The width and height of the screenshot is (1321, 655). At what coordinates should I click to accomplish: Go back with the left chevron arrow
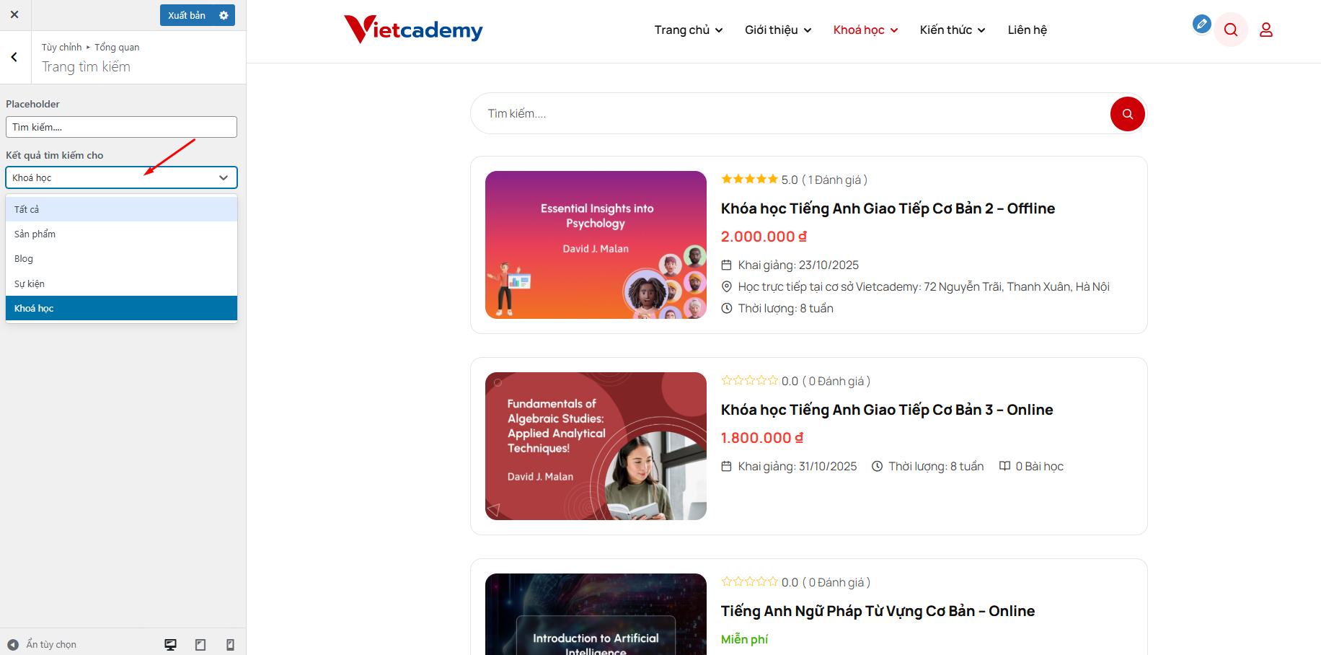(14, 57)
